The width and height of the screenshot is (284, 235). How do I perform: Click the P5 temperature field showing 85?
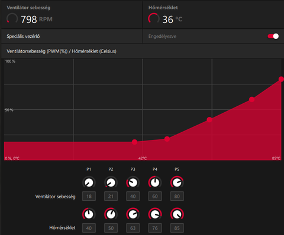tap(177, 228)
